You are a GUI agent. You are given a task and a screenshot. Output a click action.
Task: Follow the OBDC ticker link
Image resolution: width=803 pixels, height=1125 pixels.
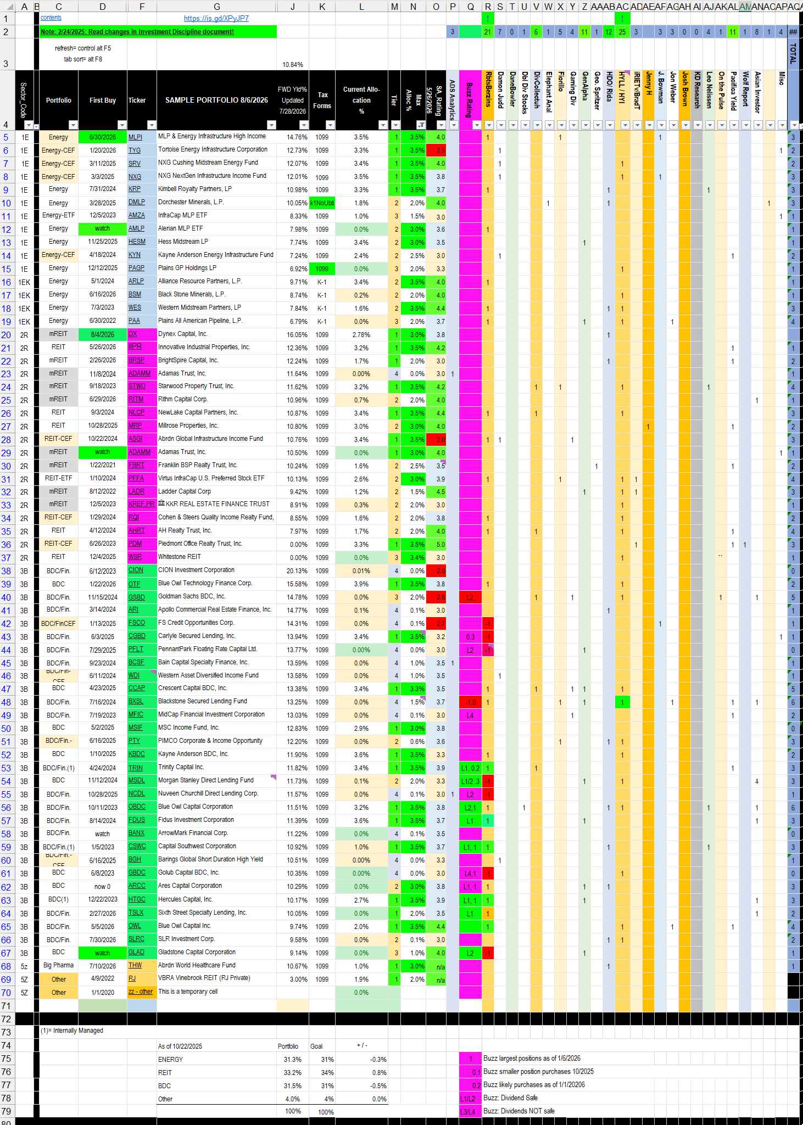tap(137, 807)
